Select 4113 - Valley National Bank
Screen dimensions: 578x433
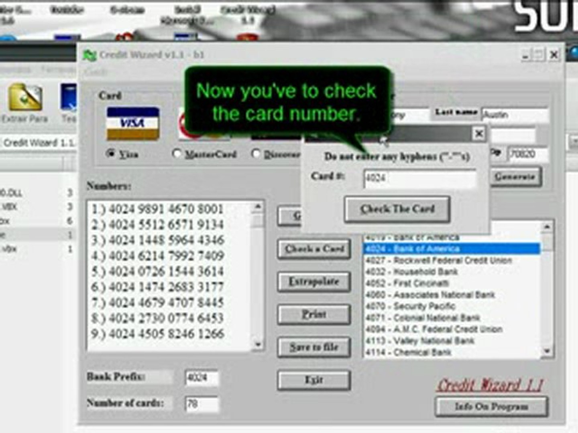pos(452,341)
